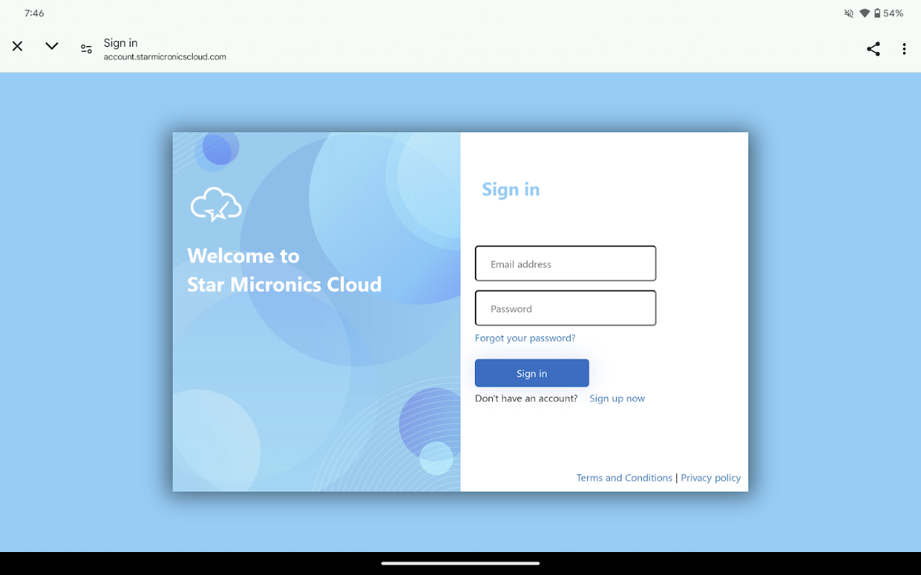This screenshot has height=575, width=921.
Task: Focus the Password field
Action: coord(566,308)
